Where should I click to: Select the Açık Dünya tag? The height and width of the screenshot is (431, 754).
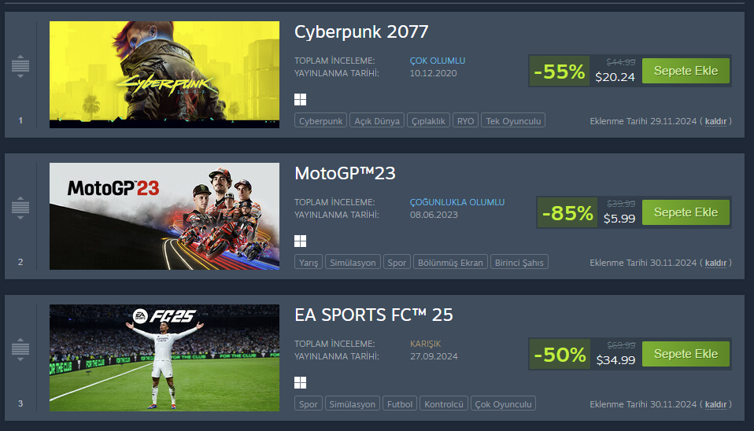coord(377,121)
